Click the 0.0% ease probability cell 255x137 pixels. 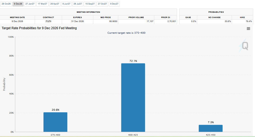(188, 21)
